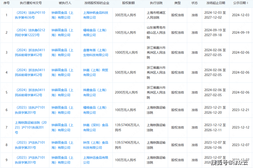Select publication date 2024-09-19 in last column

[x=241, y=33]
